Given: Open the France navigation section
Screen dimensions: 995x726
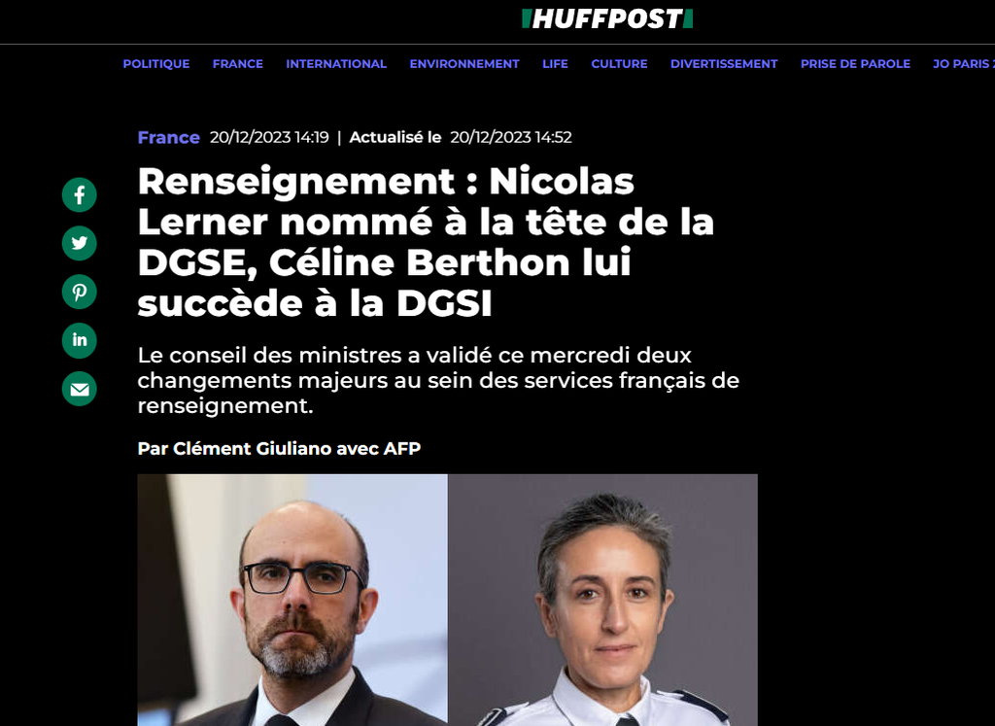Looking at the screenshot, I should tap(238, 64).
